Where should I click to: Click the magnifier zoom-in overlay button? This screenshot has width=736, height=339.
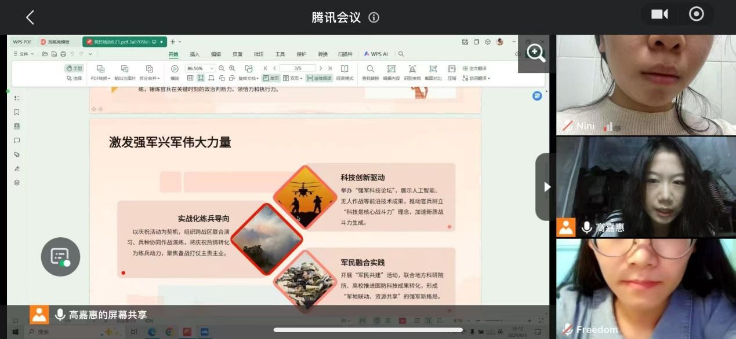click(535, 53)
